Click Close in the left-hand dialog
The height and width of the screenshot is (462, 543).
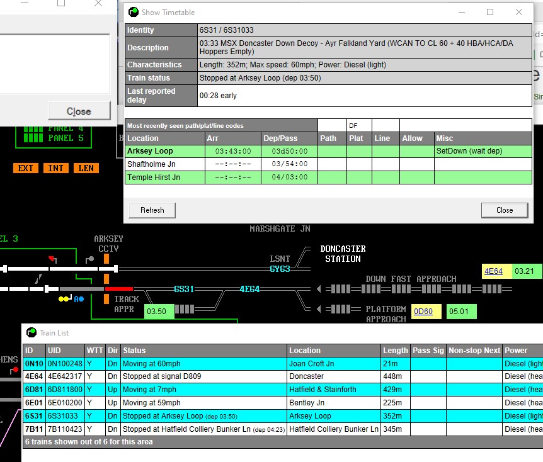pyautogui.click(x=79, y=111)
